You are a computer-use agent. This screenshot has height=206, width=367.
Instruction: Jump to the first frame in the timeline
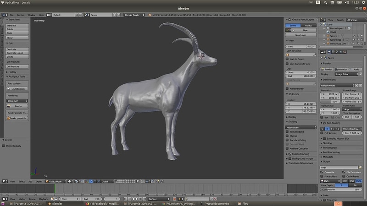(x=126, y=199)
